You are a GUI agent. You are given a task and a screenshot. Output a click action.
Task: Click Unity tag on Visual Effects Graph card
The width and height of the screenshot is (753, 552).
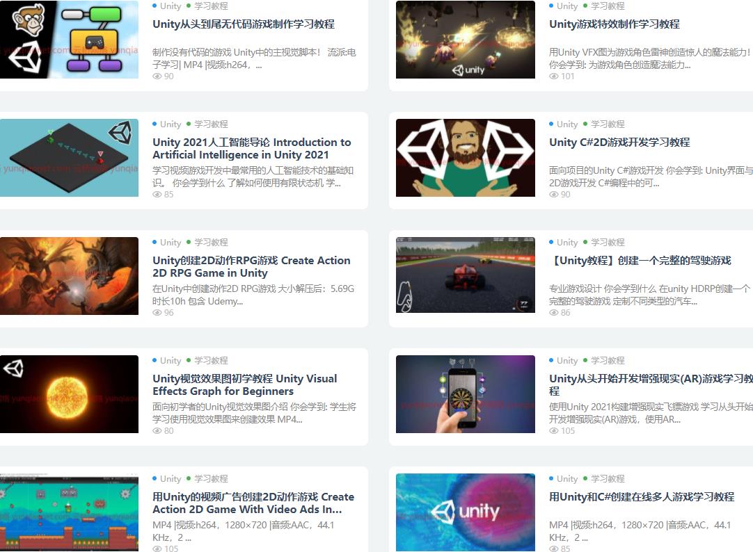point(171,361)
